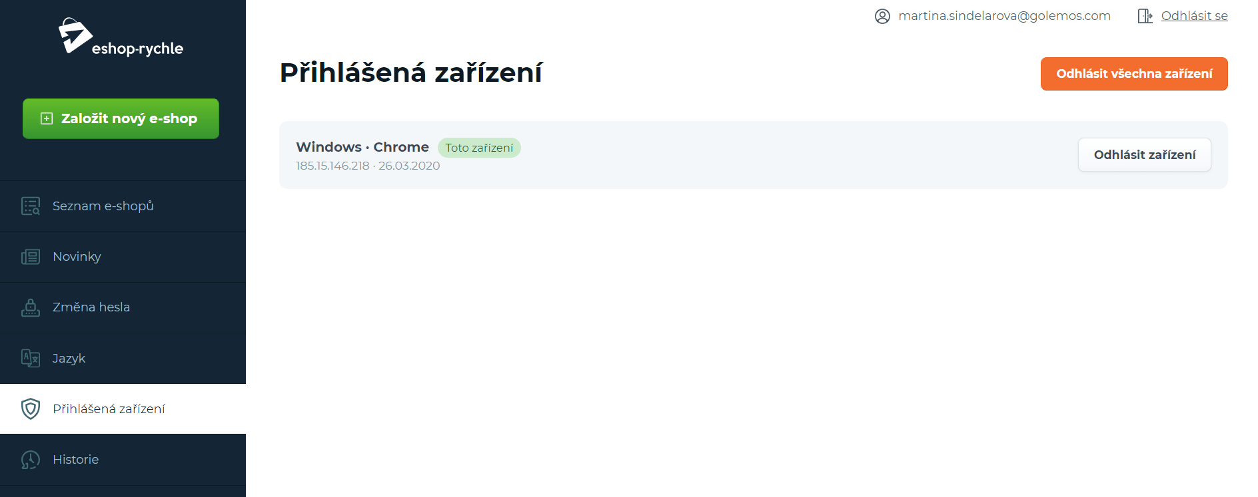The width and height of the screenshot is (1258, 497).
Task: Click the clock icon beside Historie
Action: [31, 460]
